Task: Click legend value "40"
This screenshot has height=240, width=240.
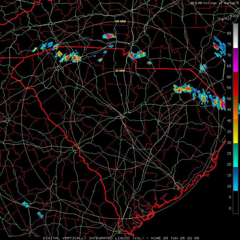Action: point(229,121)
